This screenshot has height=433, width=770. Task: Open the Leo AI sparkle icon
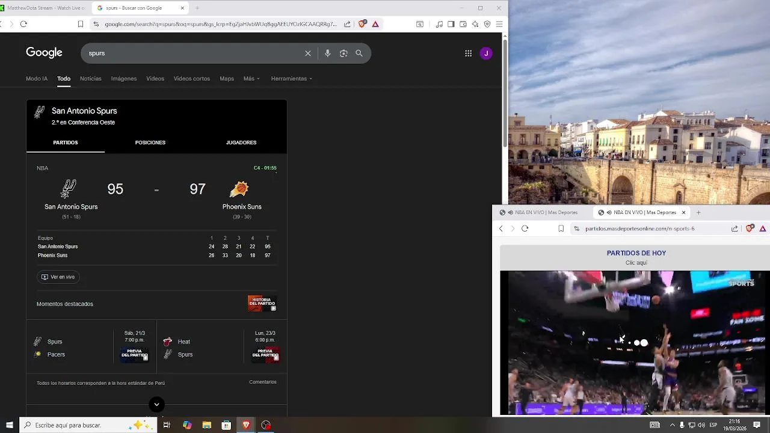[x=475, y=24]
